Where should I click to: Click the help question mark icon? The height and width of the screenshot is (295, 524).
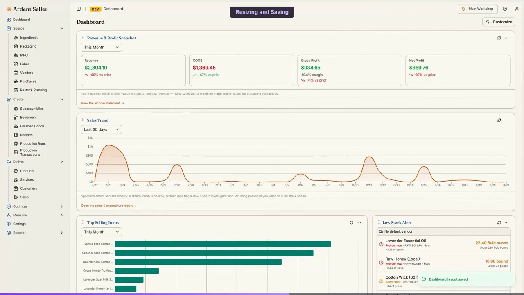pos(505,9)
